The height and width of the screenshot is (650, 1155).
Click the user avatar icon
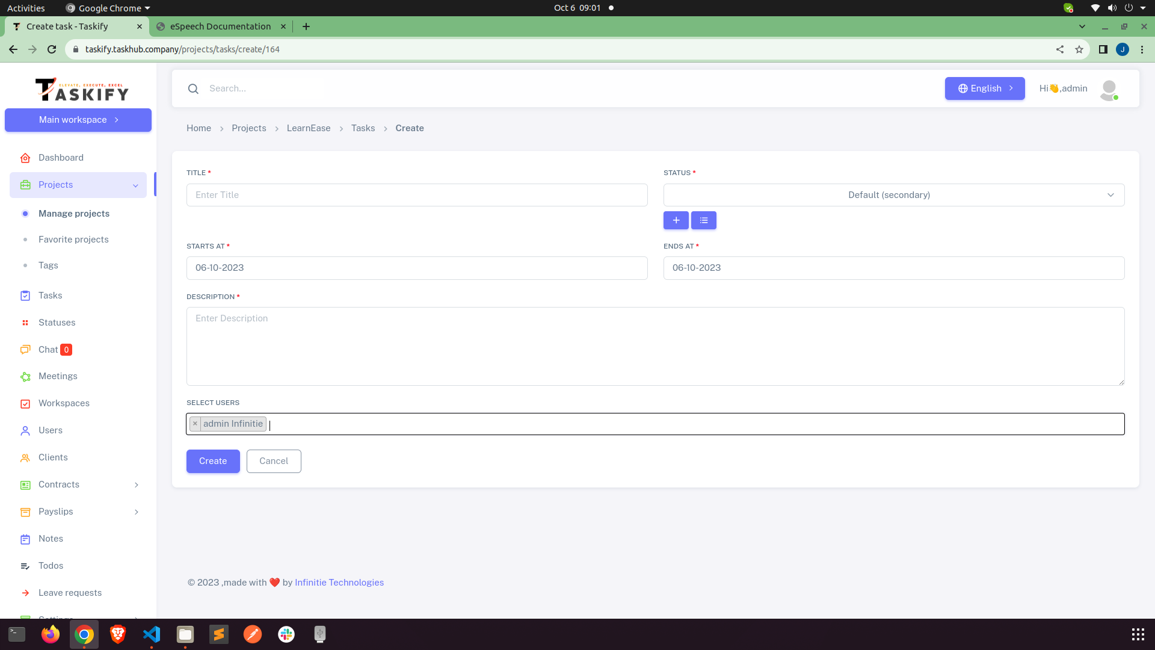(x=1109, y=89)
